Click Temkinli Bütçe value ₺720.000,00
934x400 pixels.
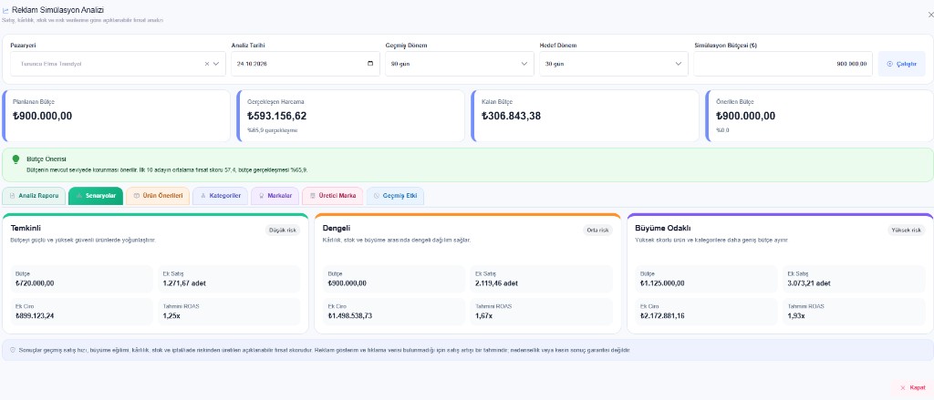click(x=35, y=283)
